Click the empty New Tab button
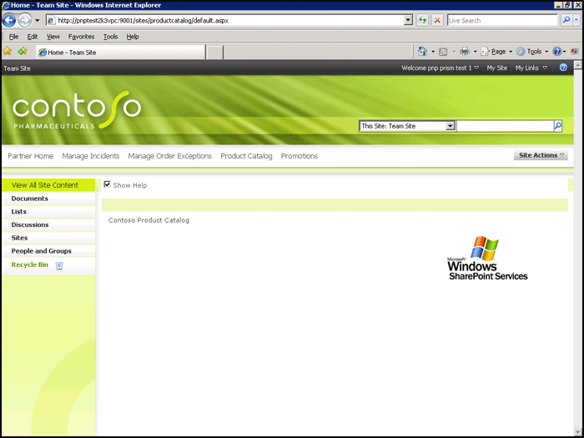Screen dimensions: 584x438 coord(214,53)
